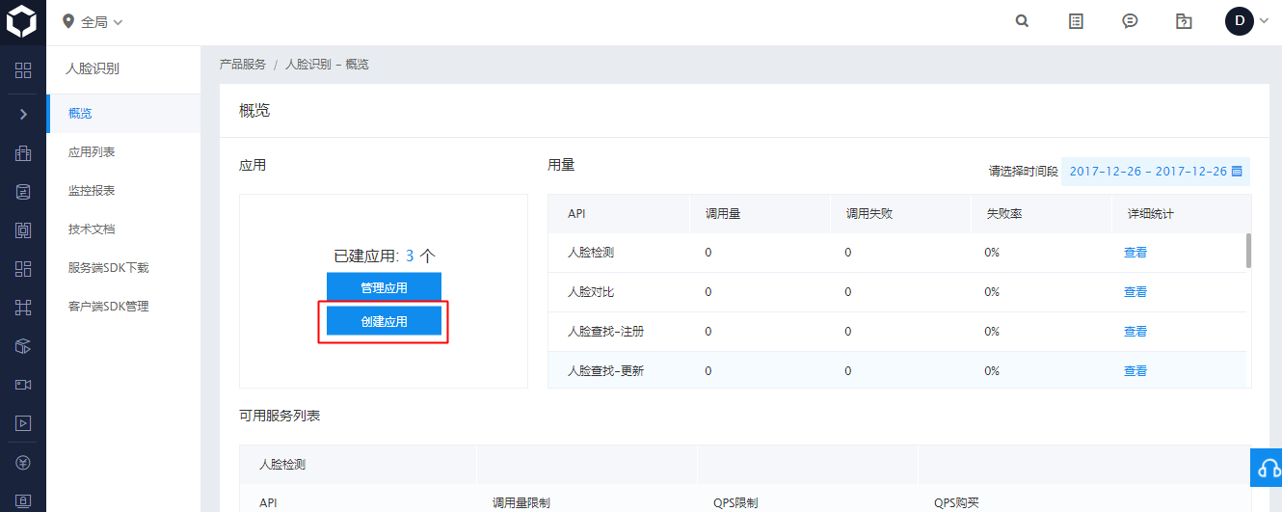
Task: Open the dashboard grid icon in dark sidebar
Action: click(23, 70)
